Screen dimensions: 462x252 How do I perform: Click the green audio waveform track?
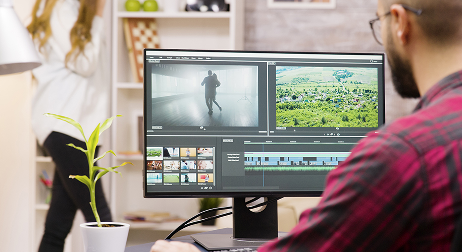coord(290,169)
